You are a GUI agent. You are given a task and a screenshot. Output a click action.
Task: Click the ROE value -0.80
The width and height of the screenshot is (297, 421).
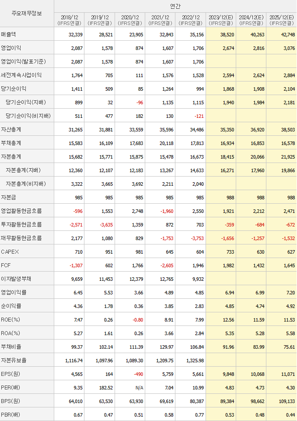(x=138, y=320)
